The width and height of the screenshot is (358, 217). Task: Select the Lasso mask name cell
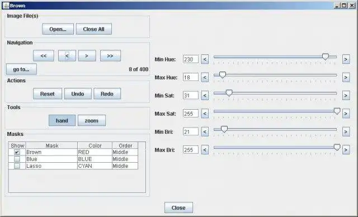[x=51, y=166]
